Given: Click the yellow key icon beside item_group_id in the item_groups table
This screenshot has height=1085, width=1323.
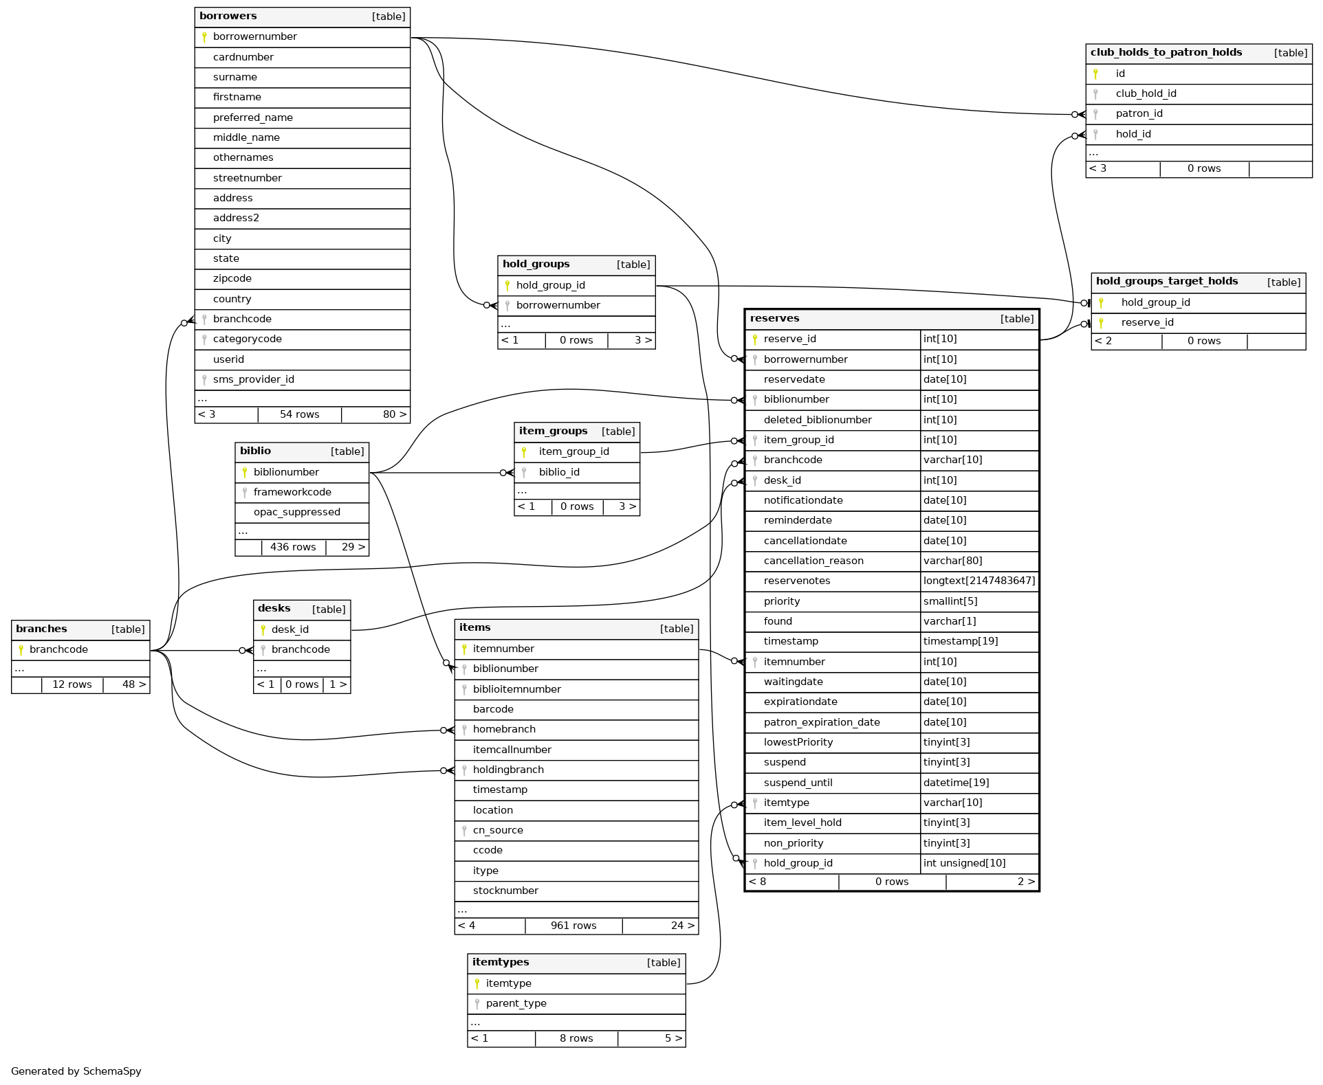Looking at the screenshot, I should coord(524,452).
